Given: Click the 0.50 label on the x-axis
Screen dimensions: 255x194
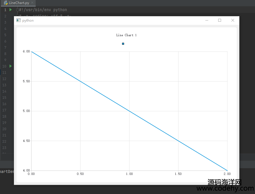Looking at the screenshot, I should pos(80,173).
